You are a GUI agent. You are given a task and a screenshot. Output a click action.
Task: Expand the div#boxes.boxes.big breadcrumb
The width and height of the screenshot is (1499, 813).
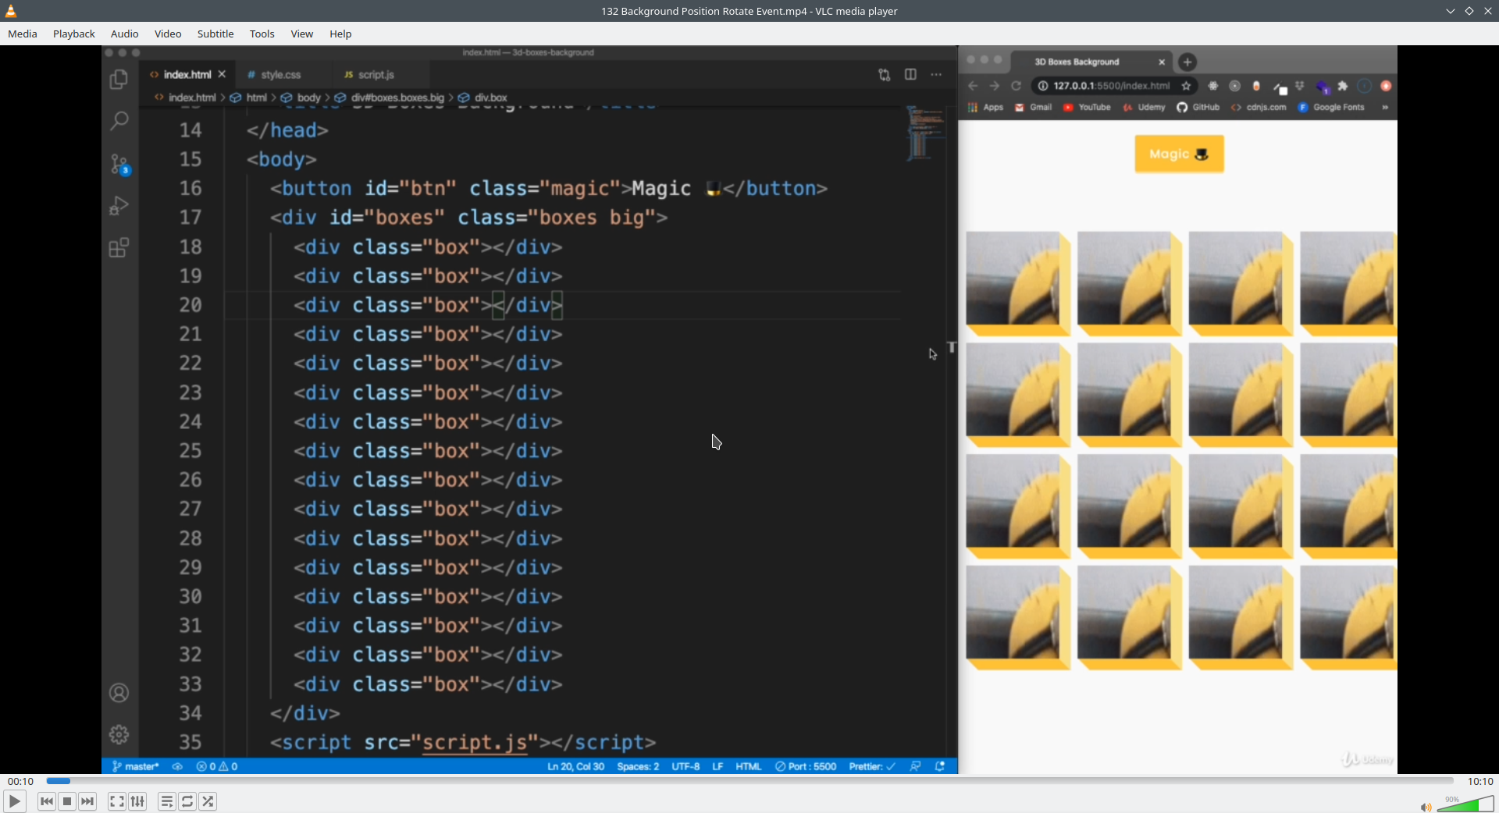pos(390,98)
